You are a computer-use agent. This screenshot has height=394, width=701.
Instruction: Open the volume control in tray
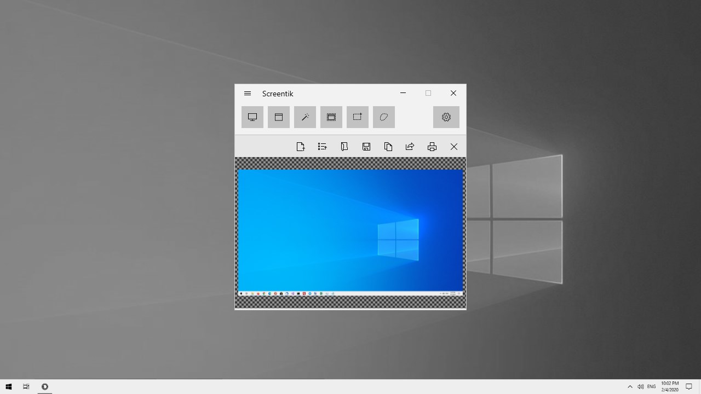tap(640, 387)
